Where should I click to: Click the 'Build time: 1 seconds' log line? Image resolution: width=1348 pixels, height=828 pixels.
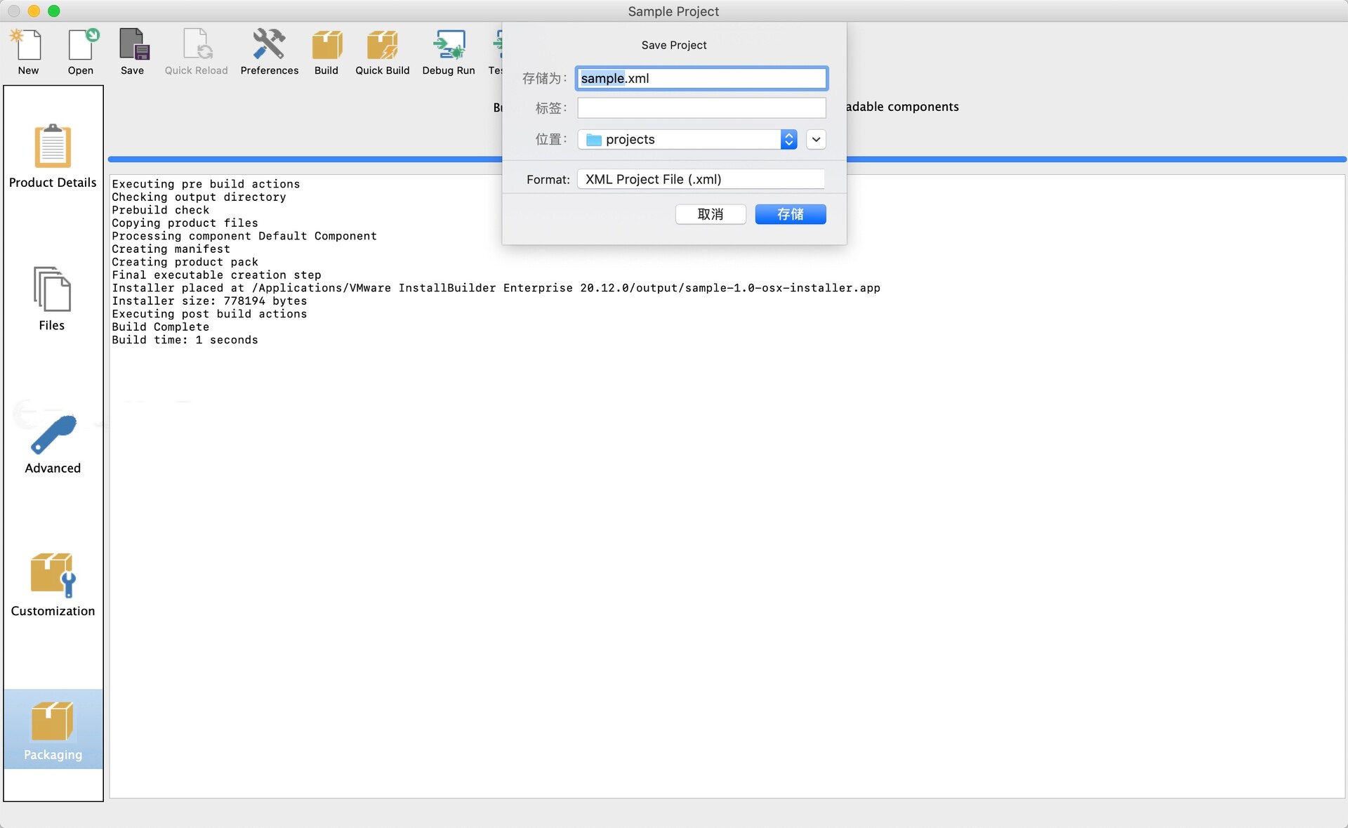[185, 340]
